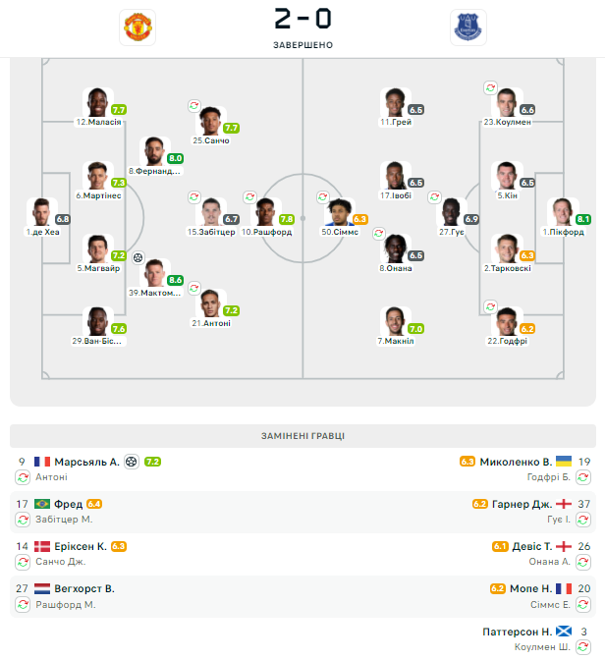Click the 2-0 match score

click(302, 20)
